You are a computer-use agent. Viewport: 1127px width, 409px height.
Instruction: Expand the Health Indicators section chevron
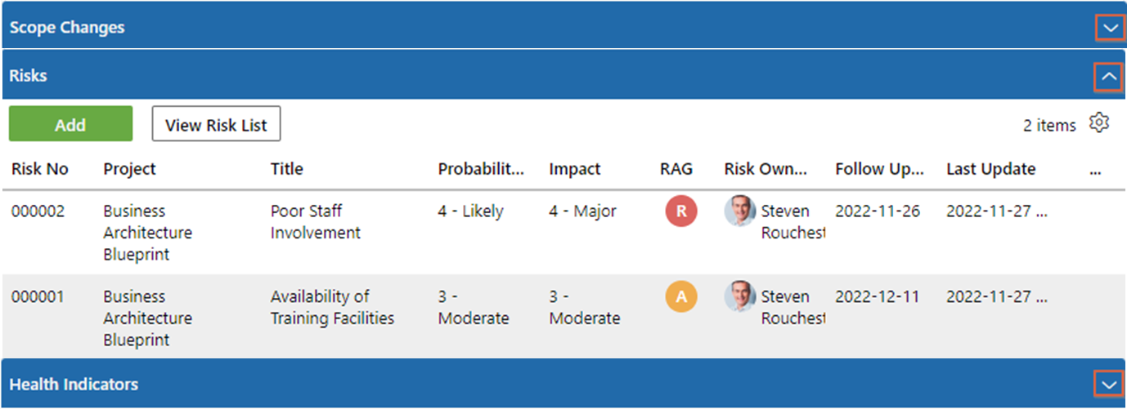pos(1110,384)
